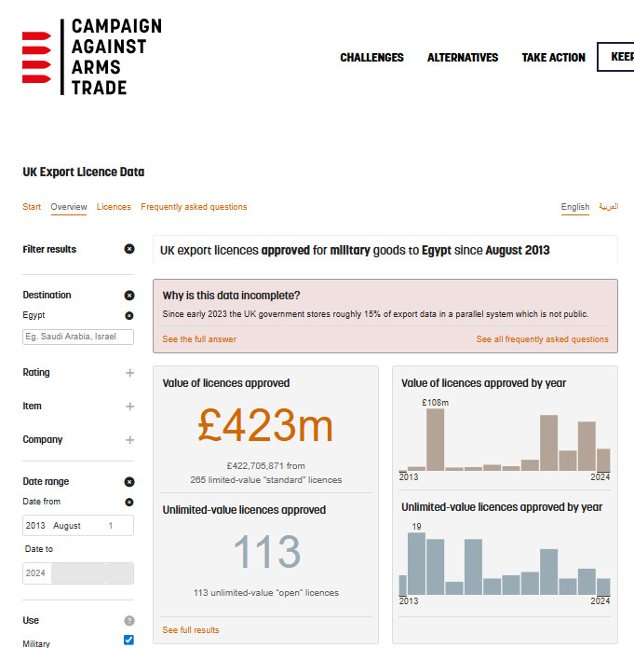Switch language to Arabic
The width and height of the screenshot is (634, 648).
point(609,206)
